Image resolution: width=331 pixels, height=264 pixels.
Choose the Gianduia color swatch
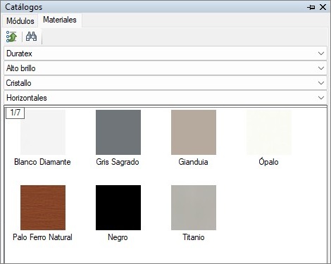pyautogui.click(x=194, y=132)
